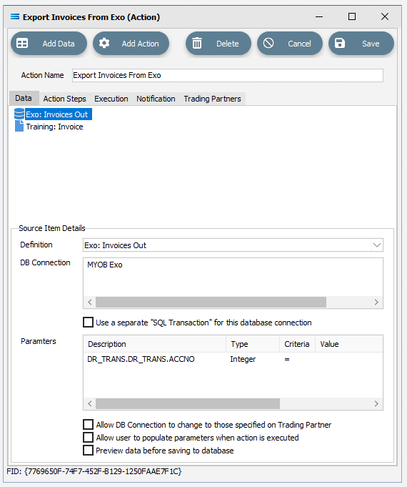Click the Save floppy disk icon
Image resolution: width=407 pixels, height=487 pixels.
[x=340, y=43]
